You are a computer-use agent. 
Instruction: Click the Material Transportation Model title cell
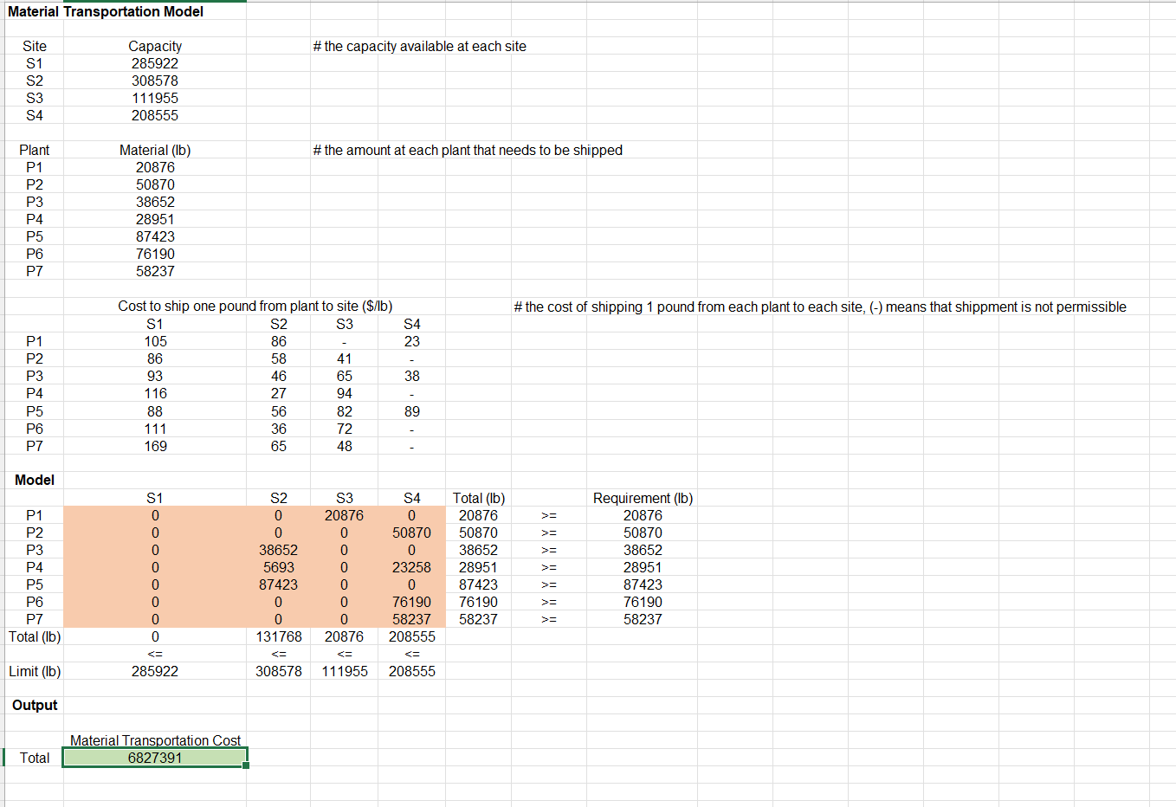coord(100,11)
